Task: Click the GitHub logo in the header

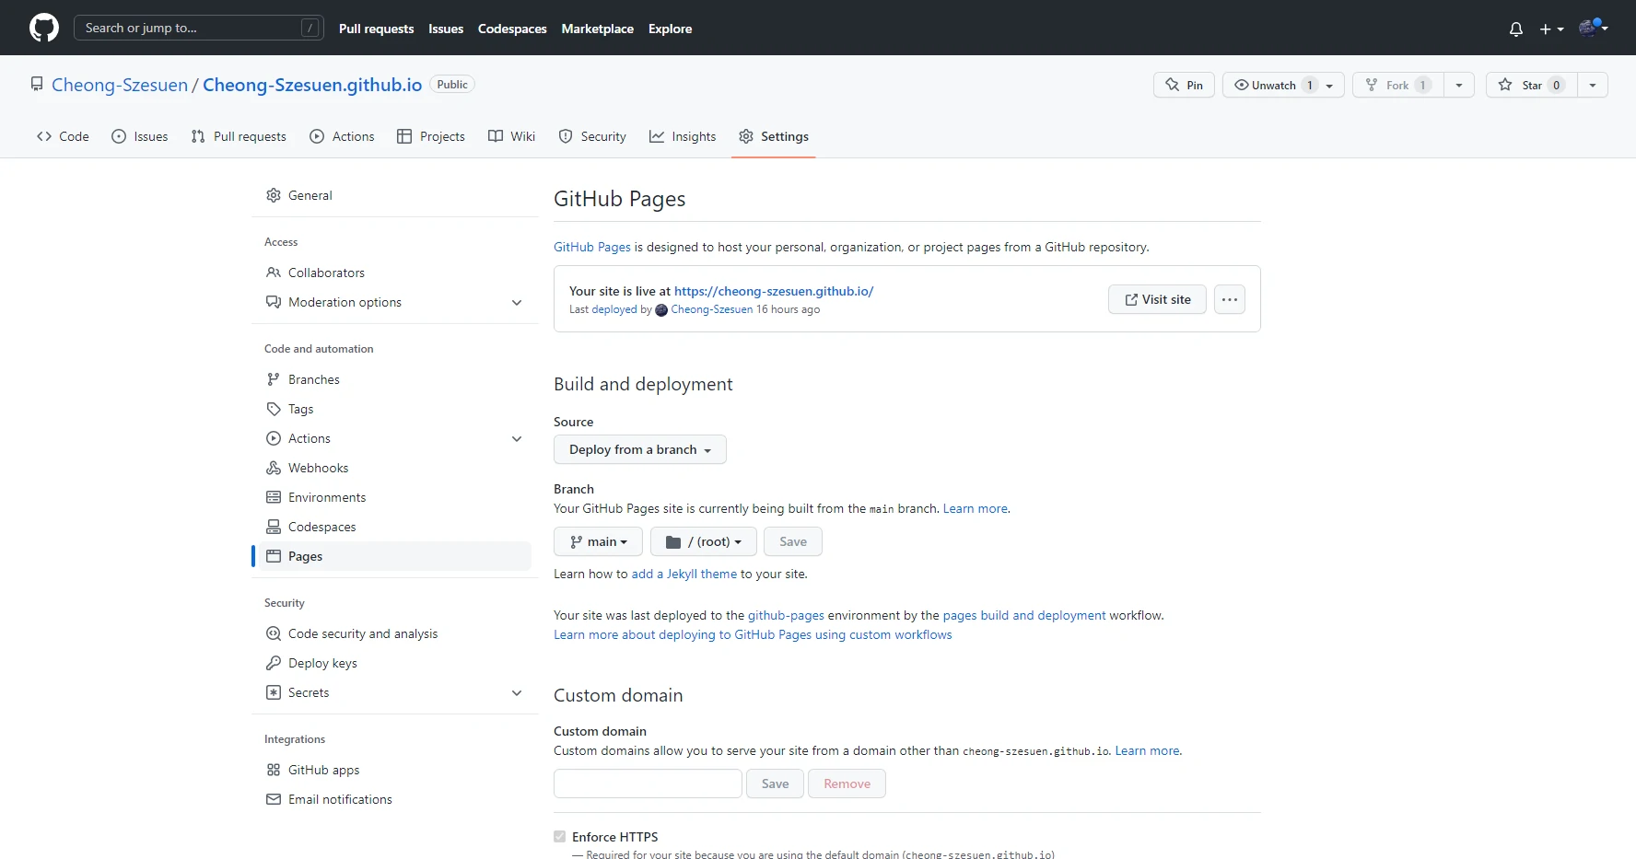Action: point(43,28)
